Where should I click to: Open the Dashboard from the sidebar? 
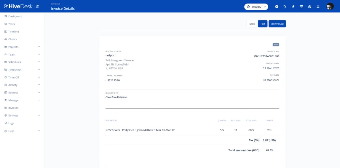pyautogui.click(x=15, y=16)
